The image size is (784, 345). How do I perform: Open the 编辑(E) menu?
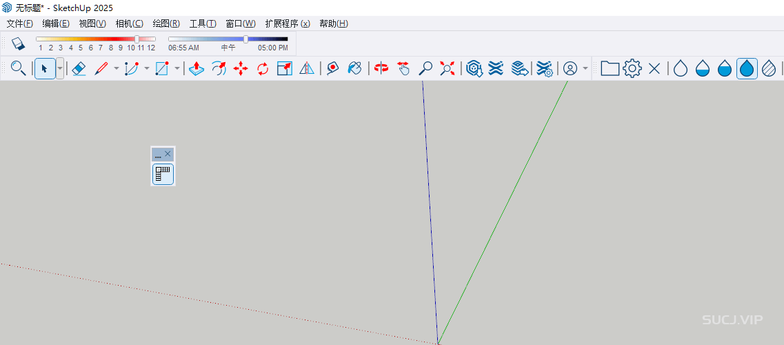tap(56, 23)
